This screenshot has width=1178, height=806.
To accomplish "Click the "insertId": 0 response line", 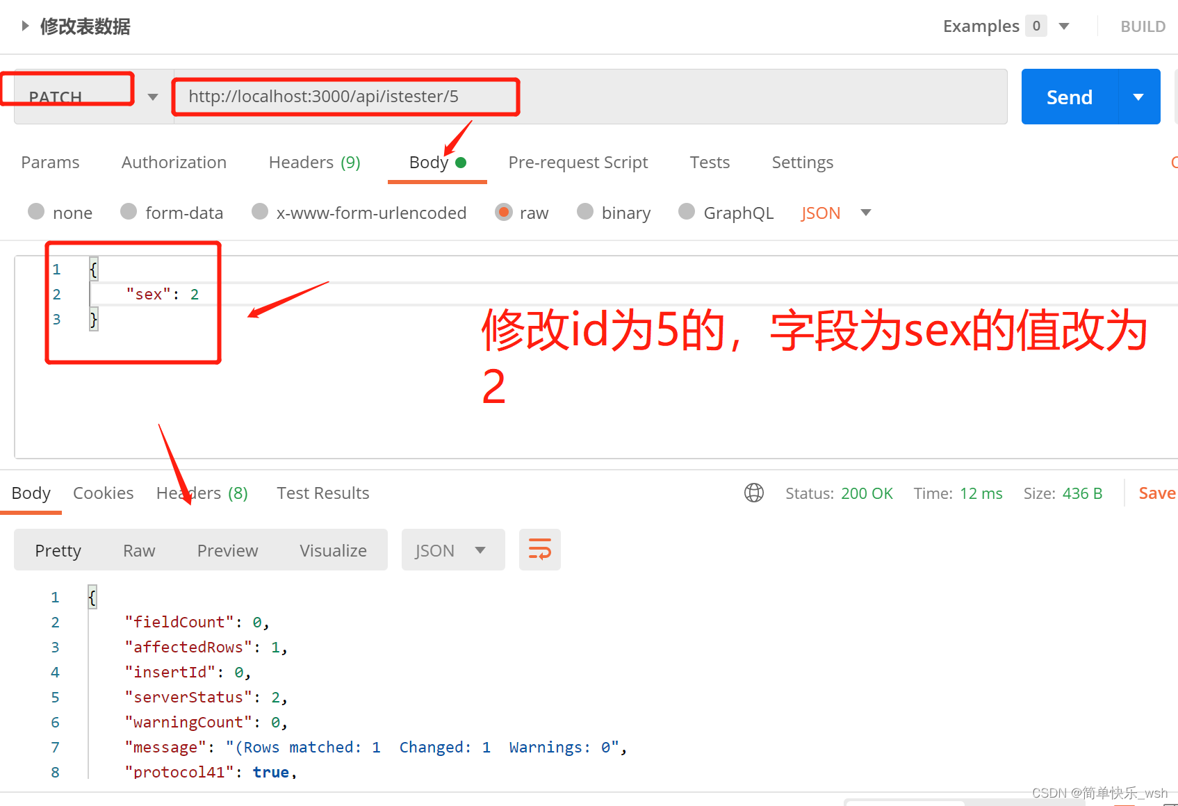I will click(x=188, y=673).
